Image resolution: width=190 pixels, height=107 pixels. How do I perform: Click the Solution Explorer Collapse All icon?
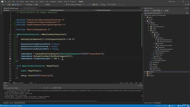pyautogui.click(x=154, y=11)
